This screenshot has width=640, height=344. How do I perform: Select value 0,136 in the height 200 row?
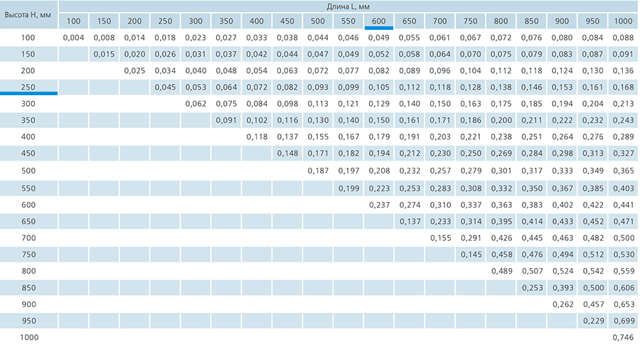tap(623, 71)
